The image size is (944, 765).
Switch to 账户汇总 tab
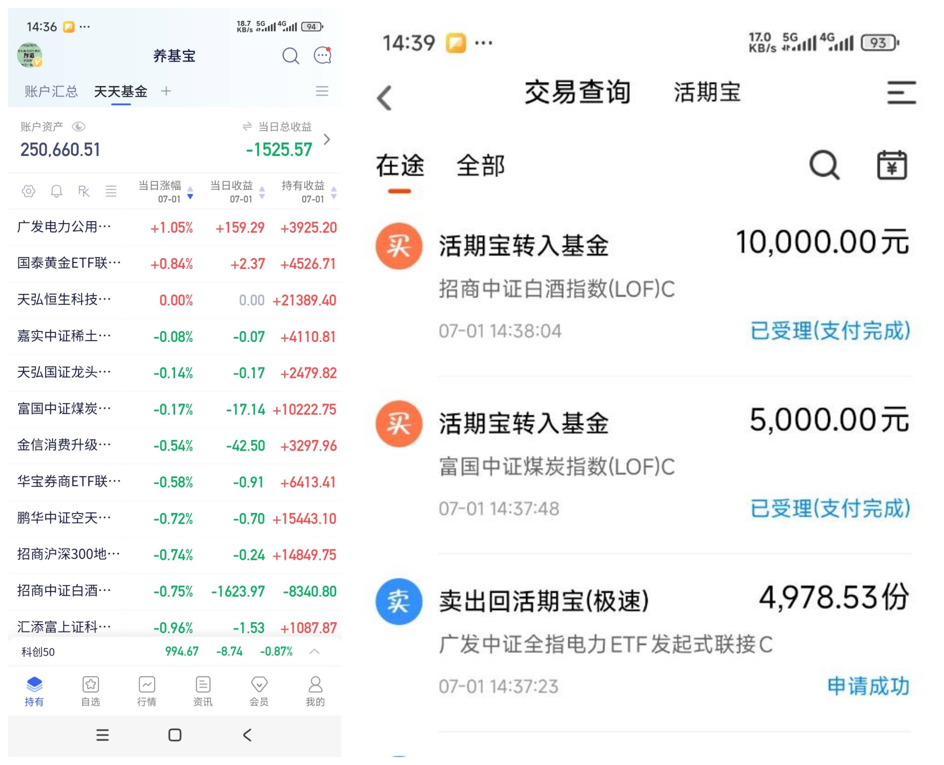[51, 91]
